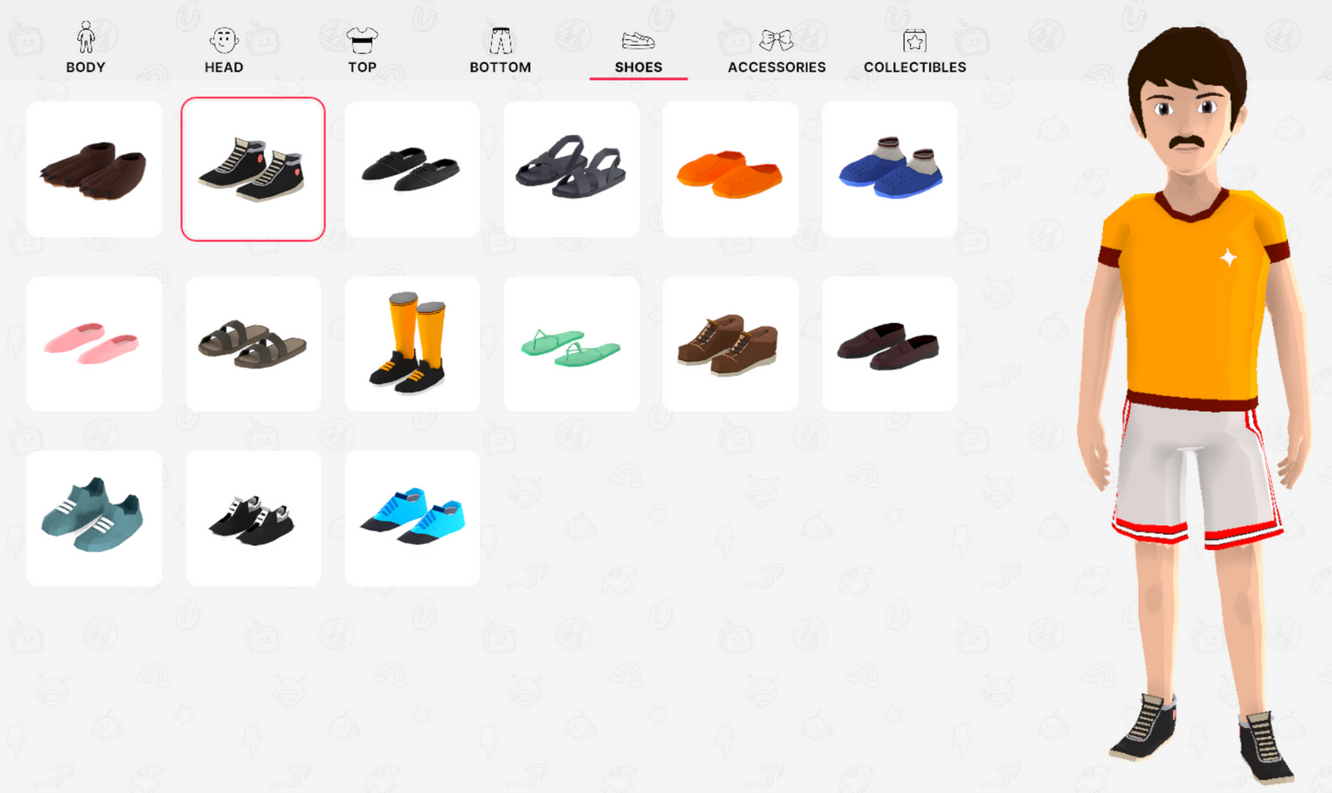1332x793 pixels.
Task: Select the black high-top sneakers
Action: [x=253, y=169]
